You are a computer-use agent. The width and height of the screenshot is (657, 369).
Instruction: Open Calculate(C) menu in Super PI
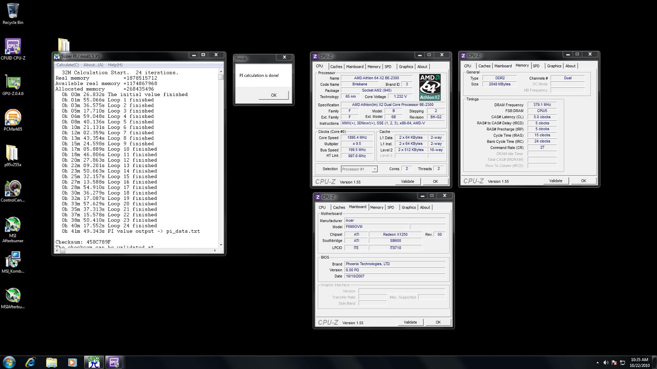click(67, 65)
